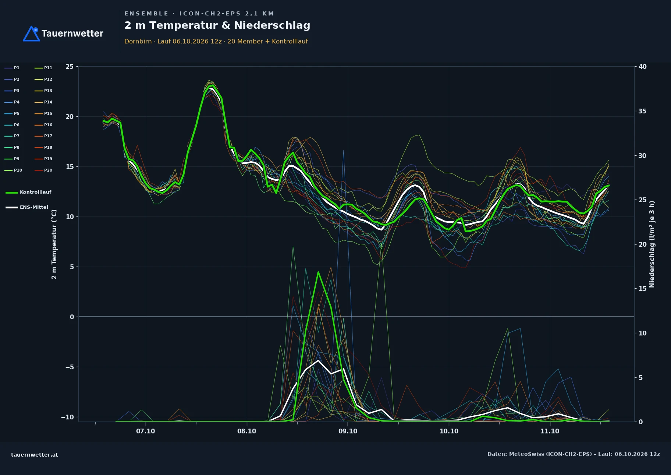Select the P20 legend entry
This screenshot has width=671, height=475.
(x=43, y=170)
